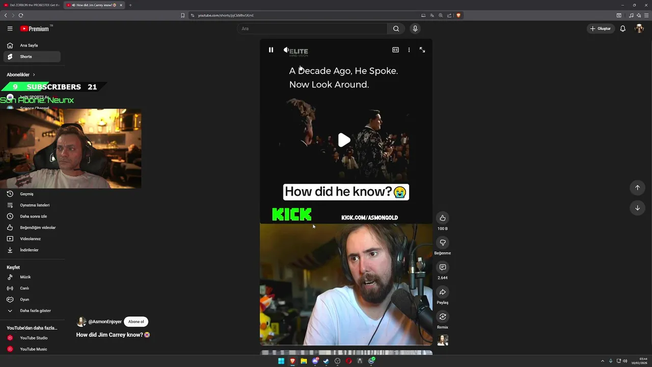Share the Short via Paylaş icon
The height and width of the screenshot is (367, 652).
pos(443,292)
